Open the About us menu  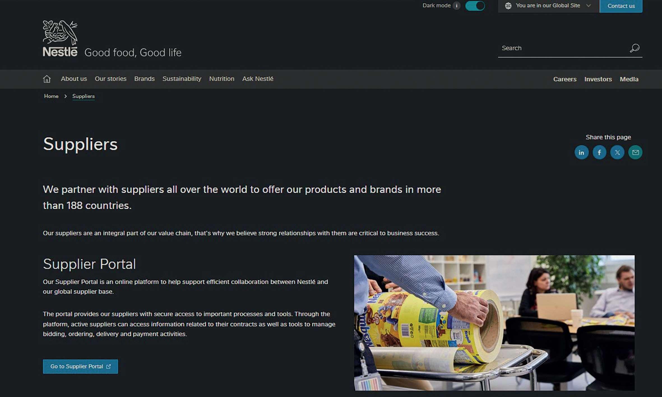pos(74,79)
